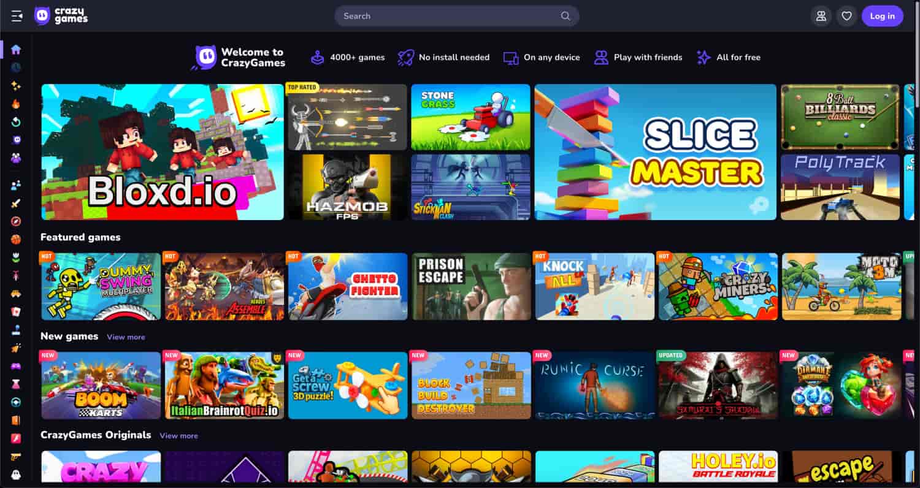
Task: Open Heroes Assemble game thumbnail
Action: click(224, 286)
